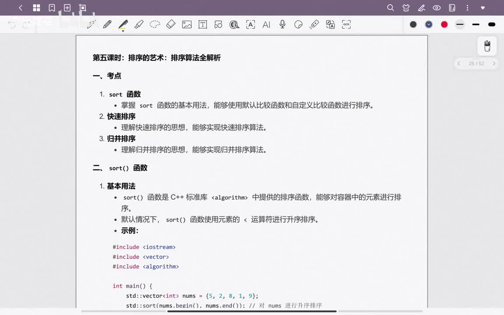Choose the red pen color
The image size is (504, 315).
(444, 24)
